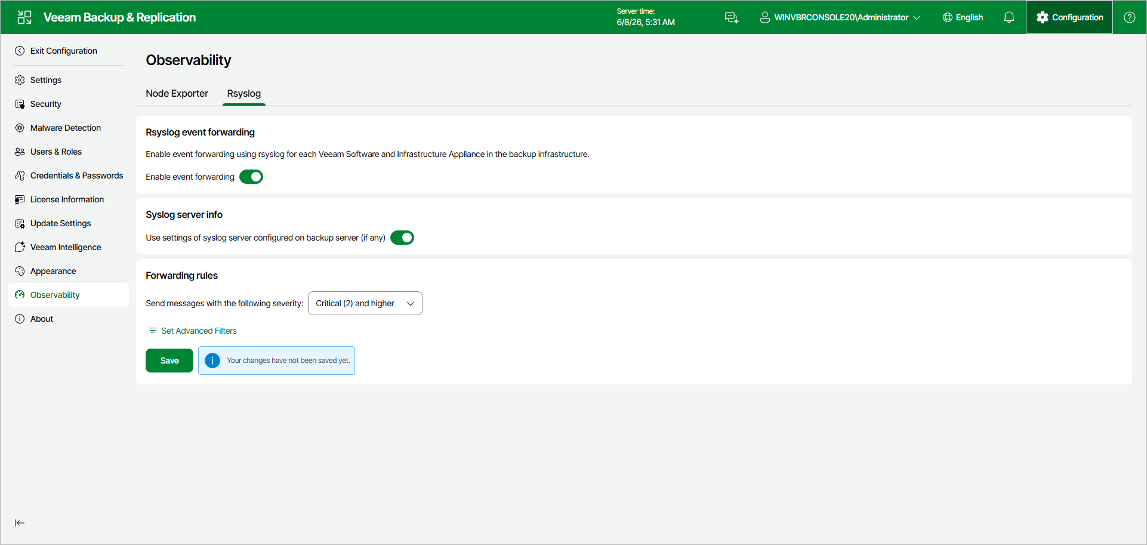Click the user account avatar icon
This screenshot has height=545, width=1147.
(x=764, y=17)
